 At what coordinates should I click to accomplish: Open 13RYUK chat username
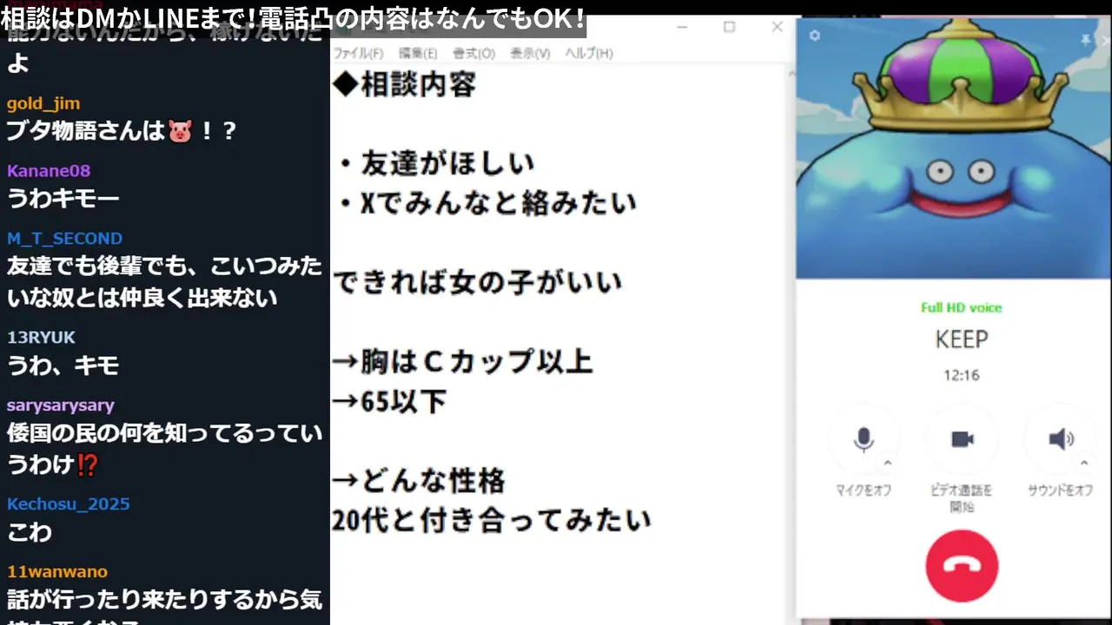[41, 338]
